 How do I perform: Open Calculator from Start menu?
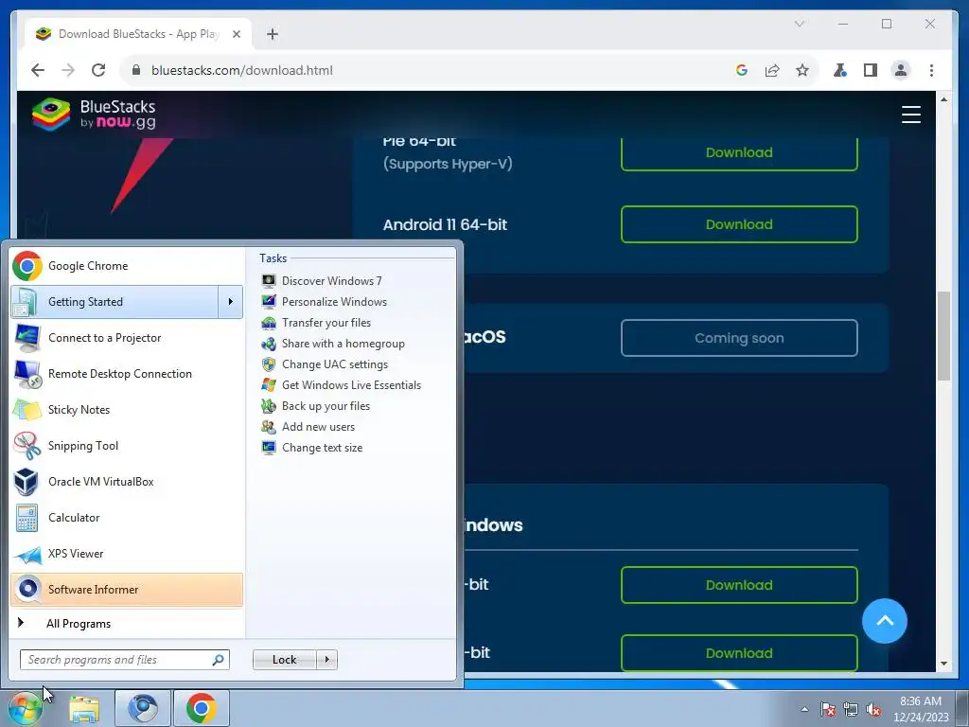click(x=127, y=518)
